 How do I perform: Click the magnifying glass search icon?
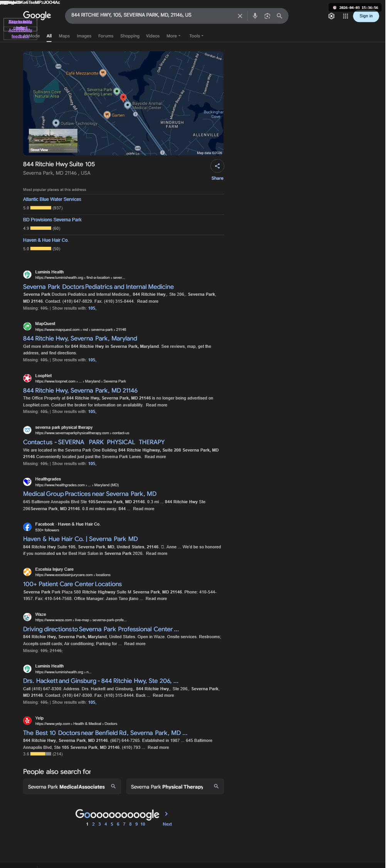tap(279, 16)
